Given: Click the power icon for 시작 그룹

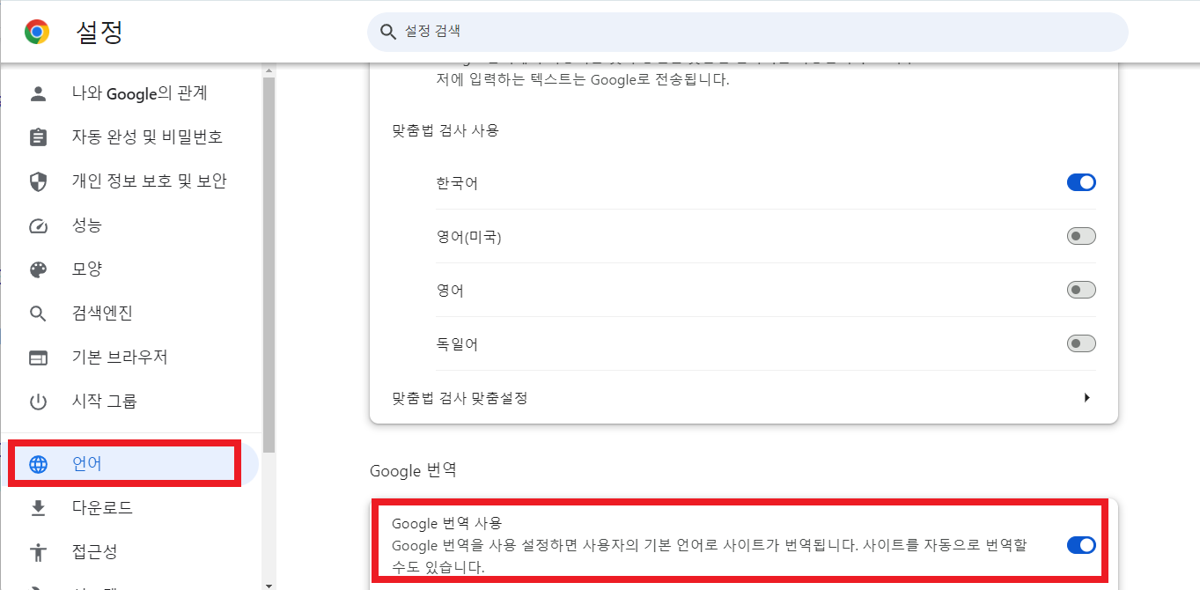Looking at the screenshot, I should (x=38, y=402).
